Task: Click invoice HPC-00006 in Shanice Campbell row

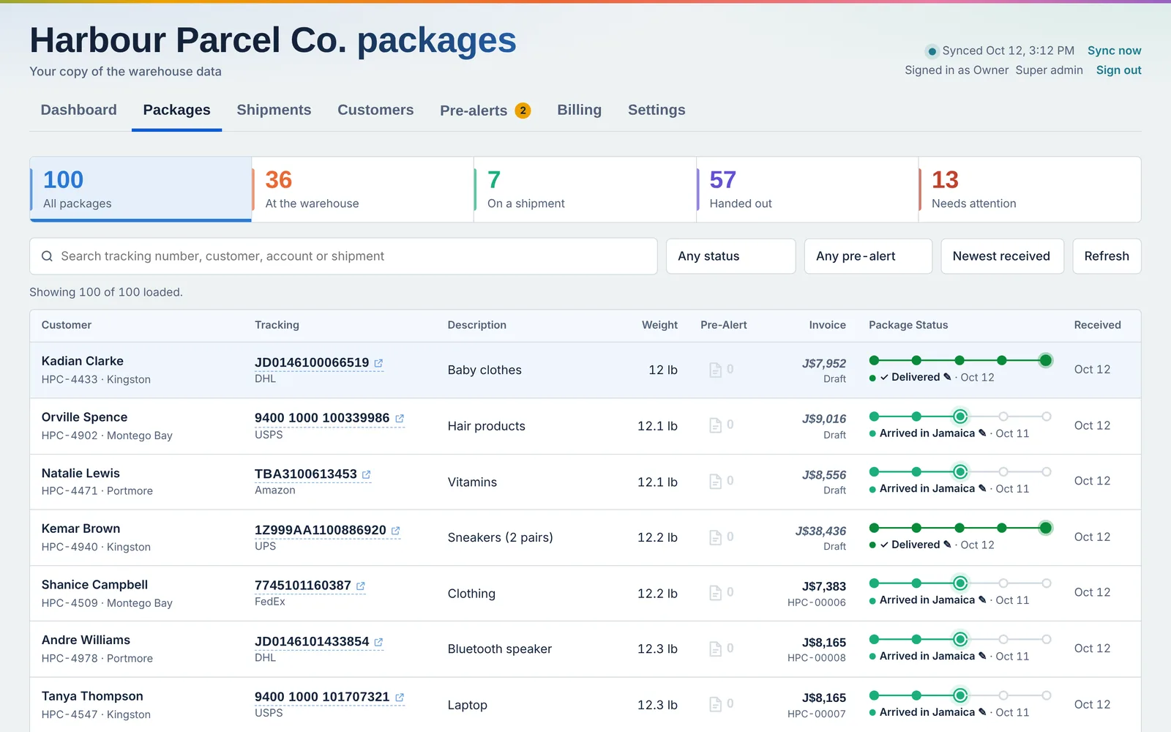Action: click(x=816, y=602)
